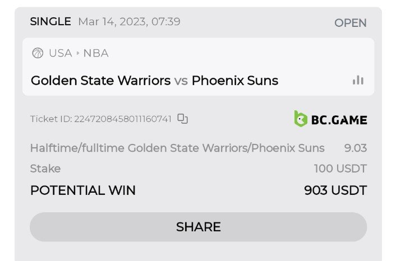396x261 pixels.
Task: Open the Phoenix Suns team name
Action: (235, 80)
